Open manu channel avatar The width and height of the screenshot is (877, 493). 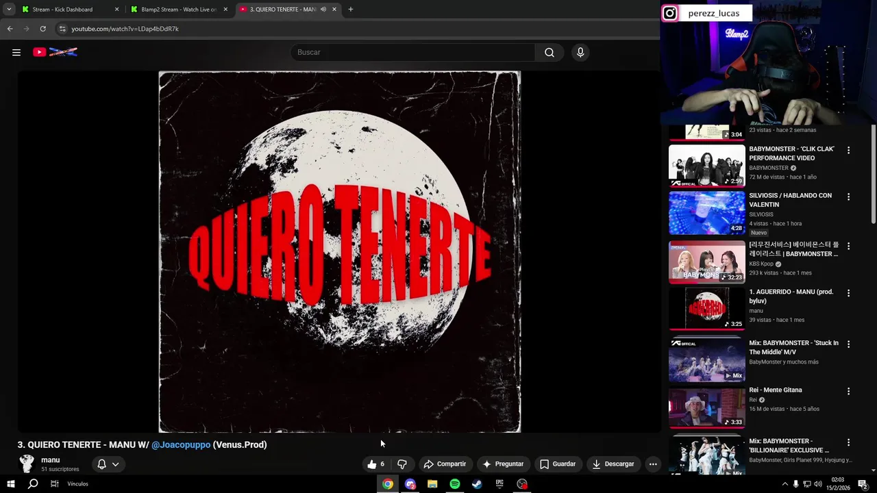pos(27,464)
